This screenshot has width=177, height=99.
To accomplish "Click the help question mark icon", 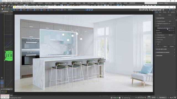I will (8, 9).
